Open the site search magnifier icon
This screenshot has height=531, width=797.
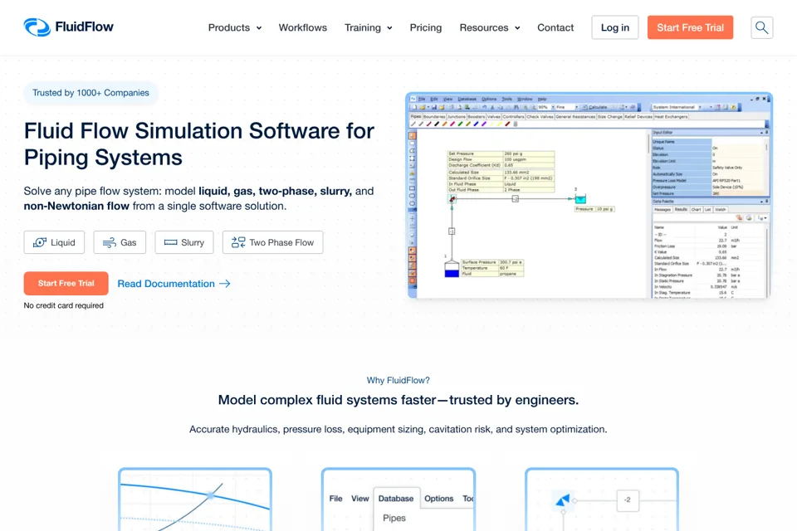click(761, 27)
